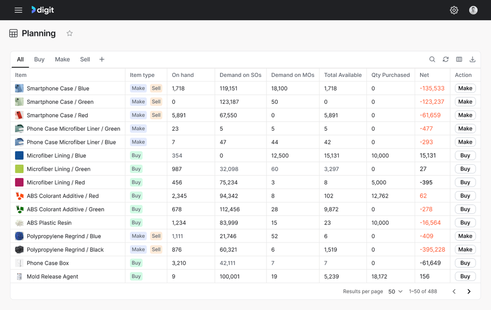This screenshot has height=310, width=491.
Task: Add a new tab with plus icon
Action: click(102, 59)
